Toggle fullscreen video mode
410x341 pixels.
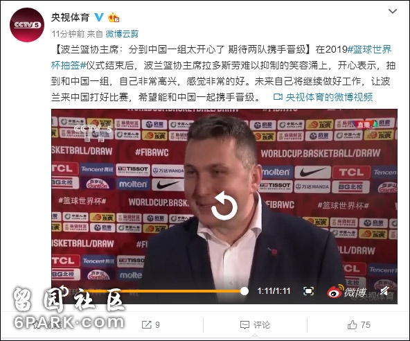click(308, 291)
